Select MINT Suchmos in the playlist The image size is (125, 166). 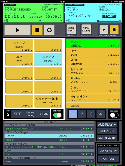(x=93, y=62)
